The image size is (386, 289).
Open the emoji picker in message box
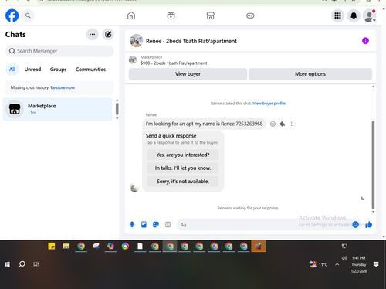[356, 225]
